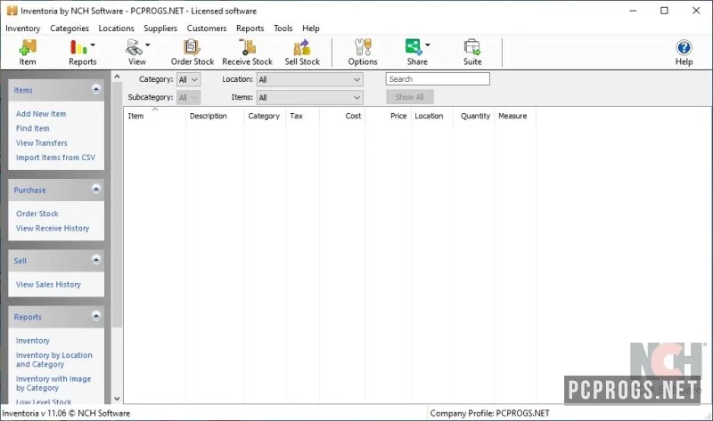Click the sidebar scroll down arrow
The image size is (713, 421).
pos(117,399)
